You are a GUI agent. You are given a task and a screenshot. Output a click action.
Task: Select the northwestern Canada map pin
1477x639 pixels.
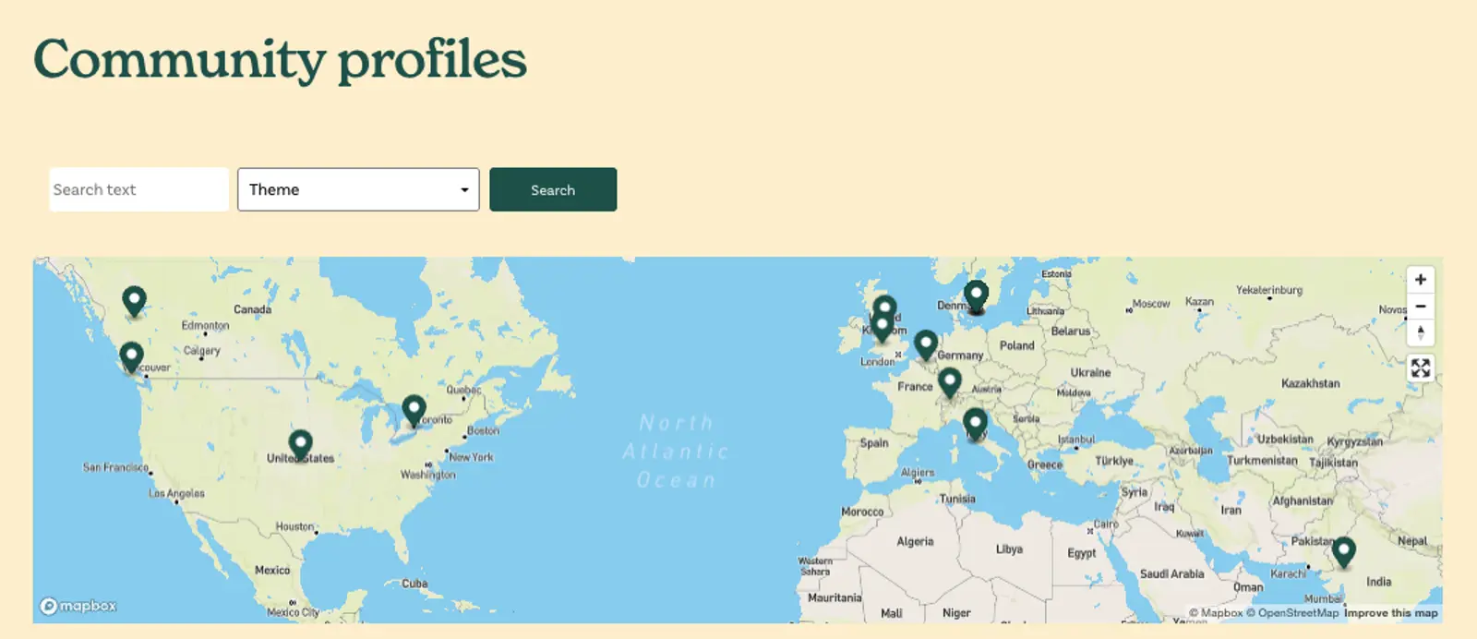[x=134, y=300]
